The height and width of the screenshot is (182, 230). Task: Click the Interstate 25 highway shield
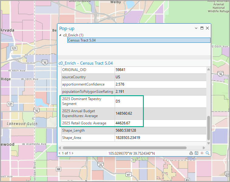click(100, 165)
